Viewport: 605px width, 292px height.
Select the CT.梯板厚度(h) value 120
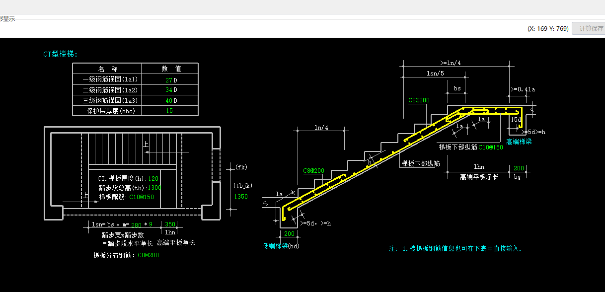tap(153, 178)
